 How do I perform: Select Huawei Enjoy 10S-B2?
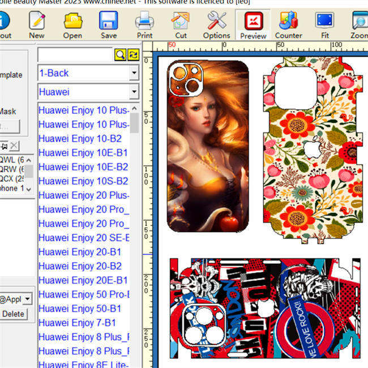point(84,181)
